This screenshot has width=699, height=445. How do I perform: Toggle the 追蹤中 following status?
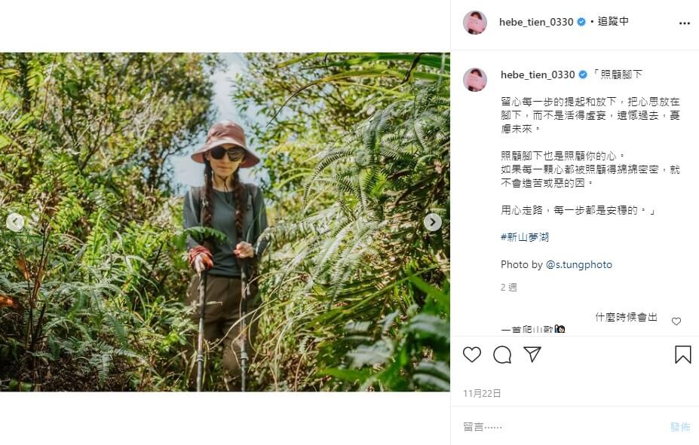click(x=613, y=22)
